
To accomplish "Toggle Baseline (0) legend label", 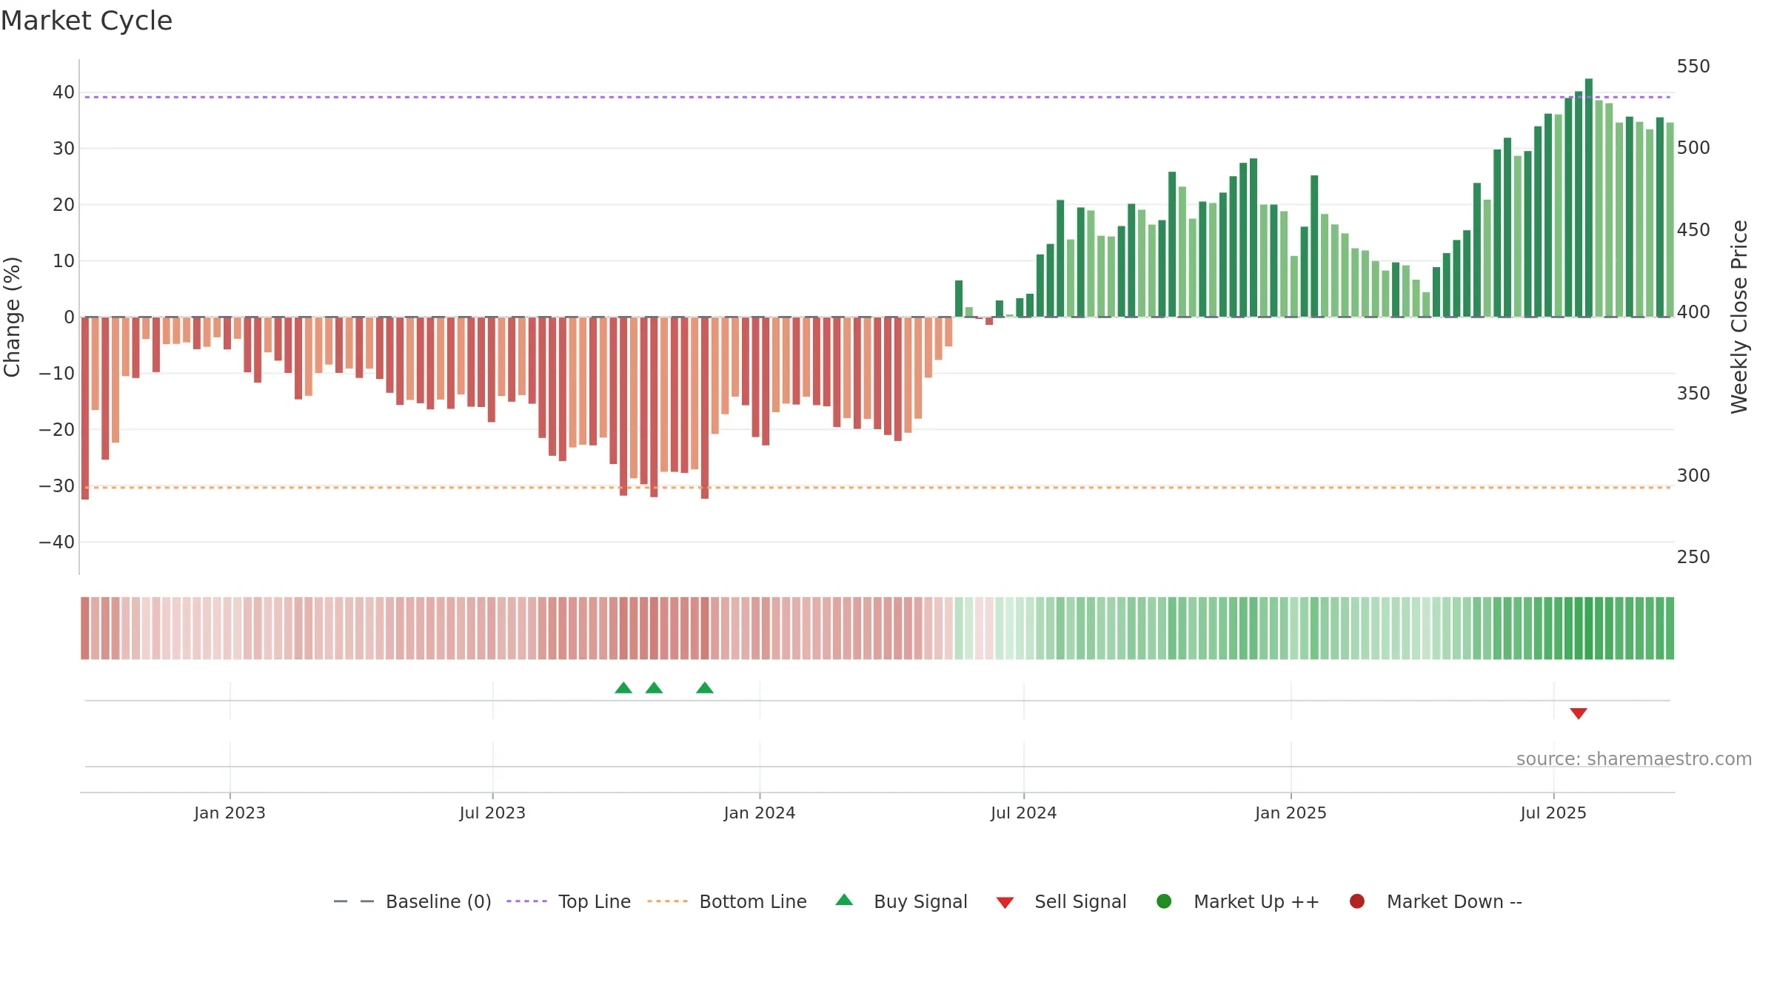I will click(x=438, y=901).
